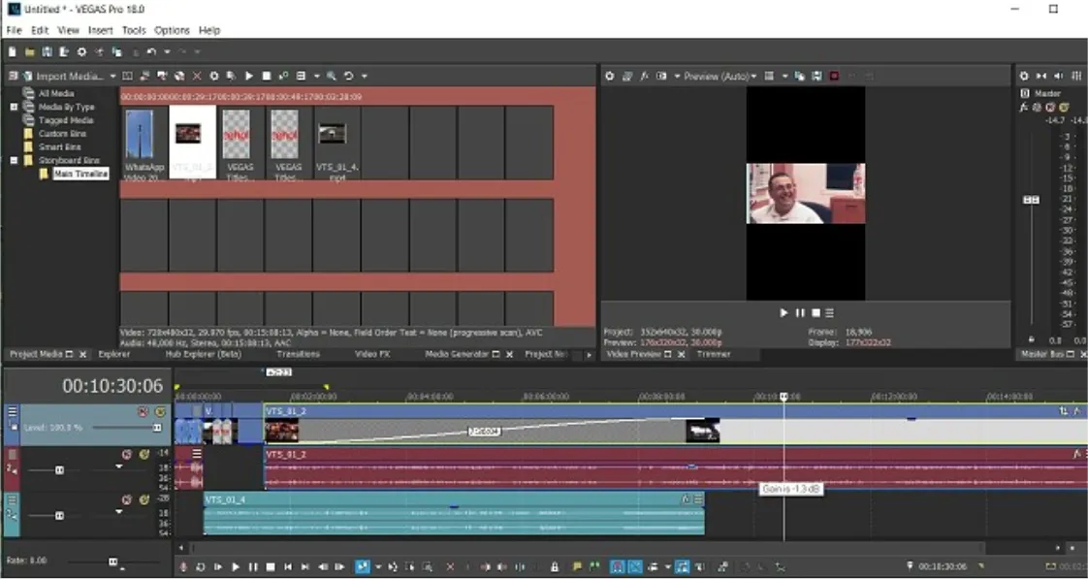Go to start of project in transport
This screenshot has height=579, width=1088.
tap(288, 567)
